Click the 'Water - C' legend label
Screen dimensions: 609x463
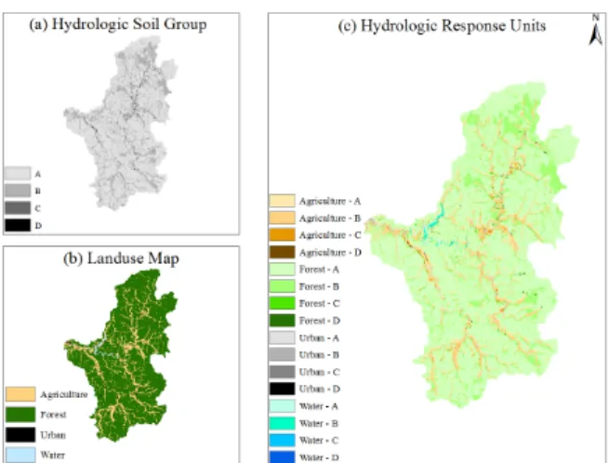(319, 441)
